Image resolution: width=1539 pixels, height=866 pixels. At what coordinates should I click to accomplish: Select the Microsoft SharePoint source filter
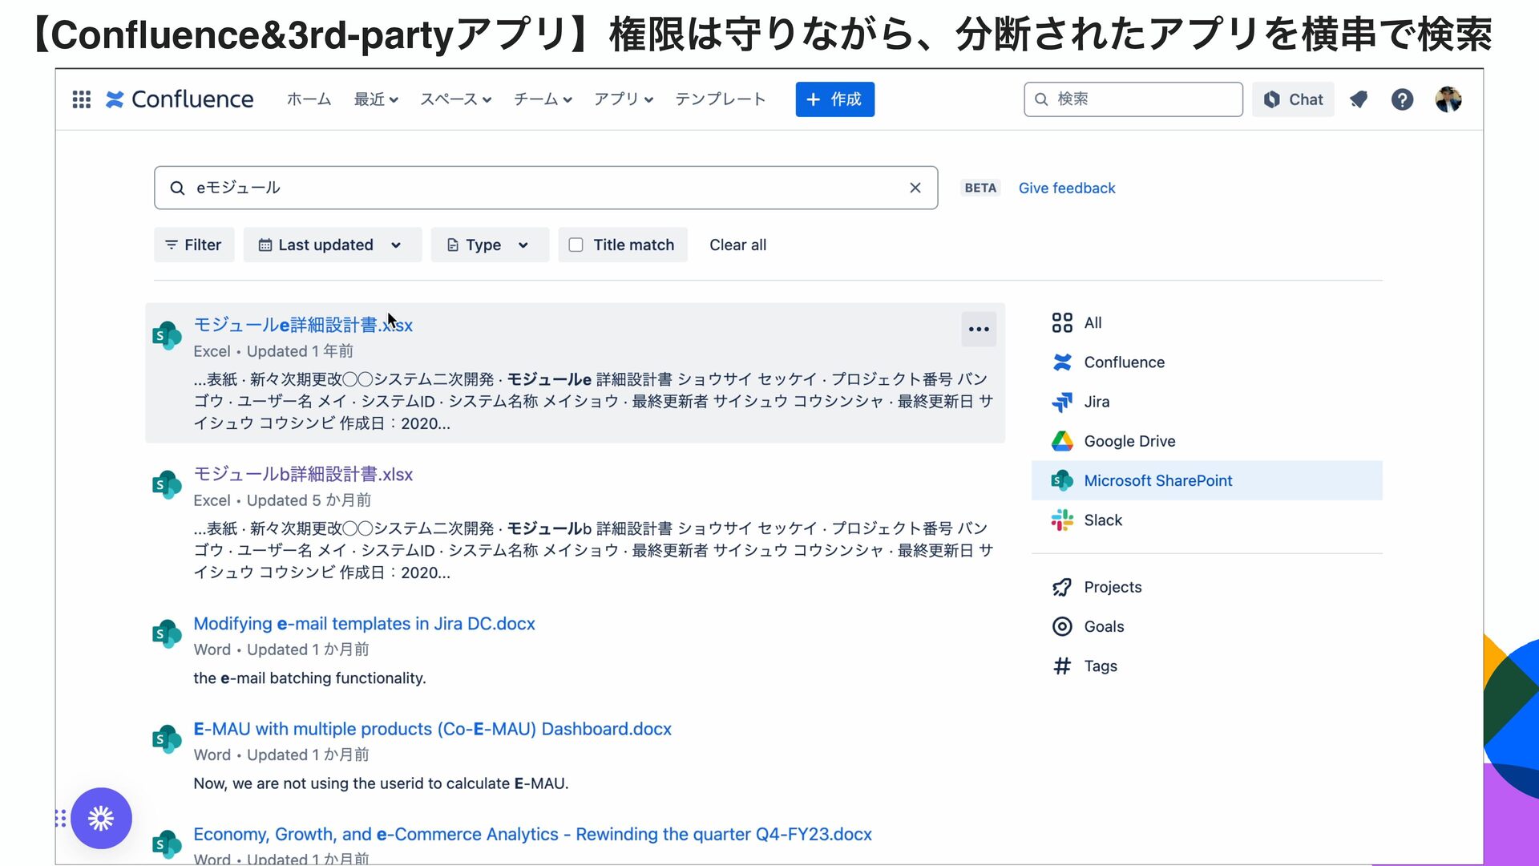[1157, 480]
